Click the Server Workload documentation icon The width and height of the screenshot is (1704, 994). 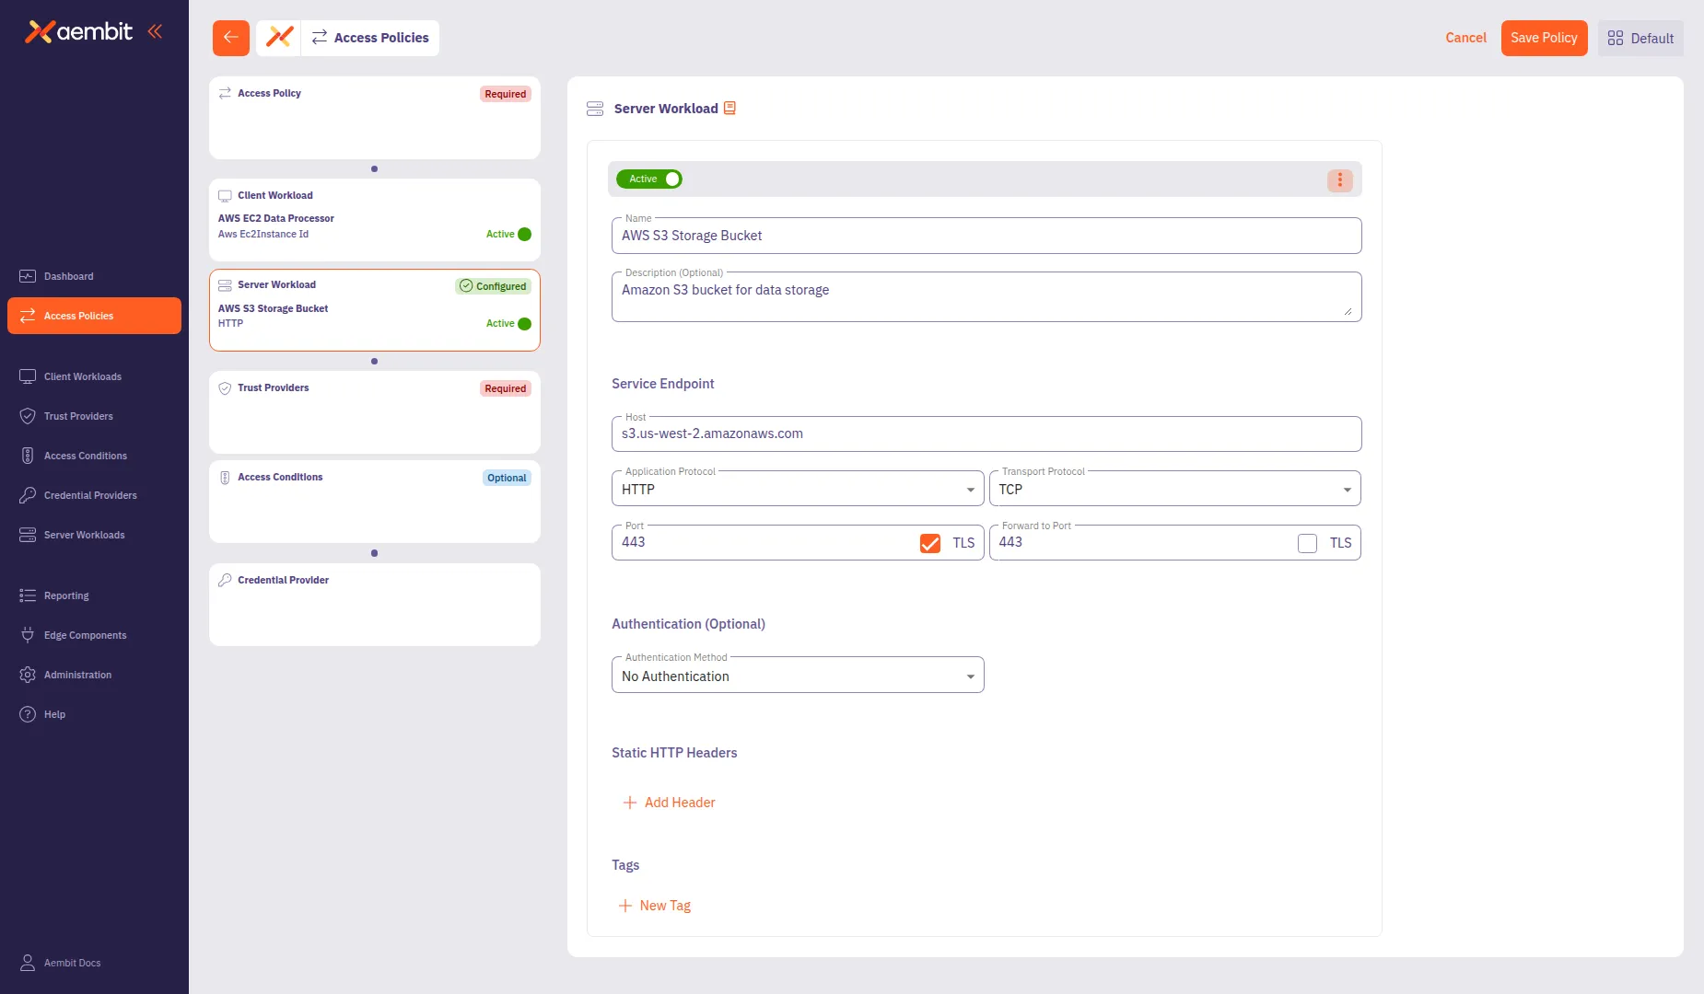[729, 109]
